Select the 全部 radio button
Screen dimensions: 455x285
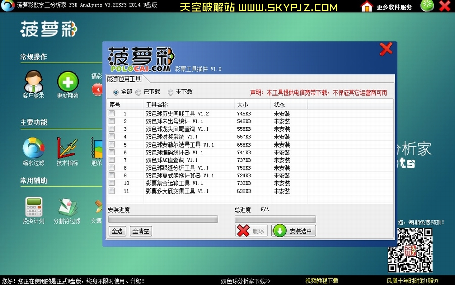(x=116, y=92)
